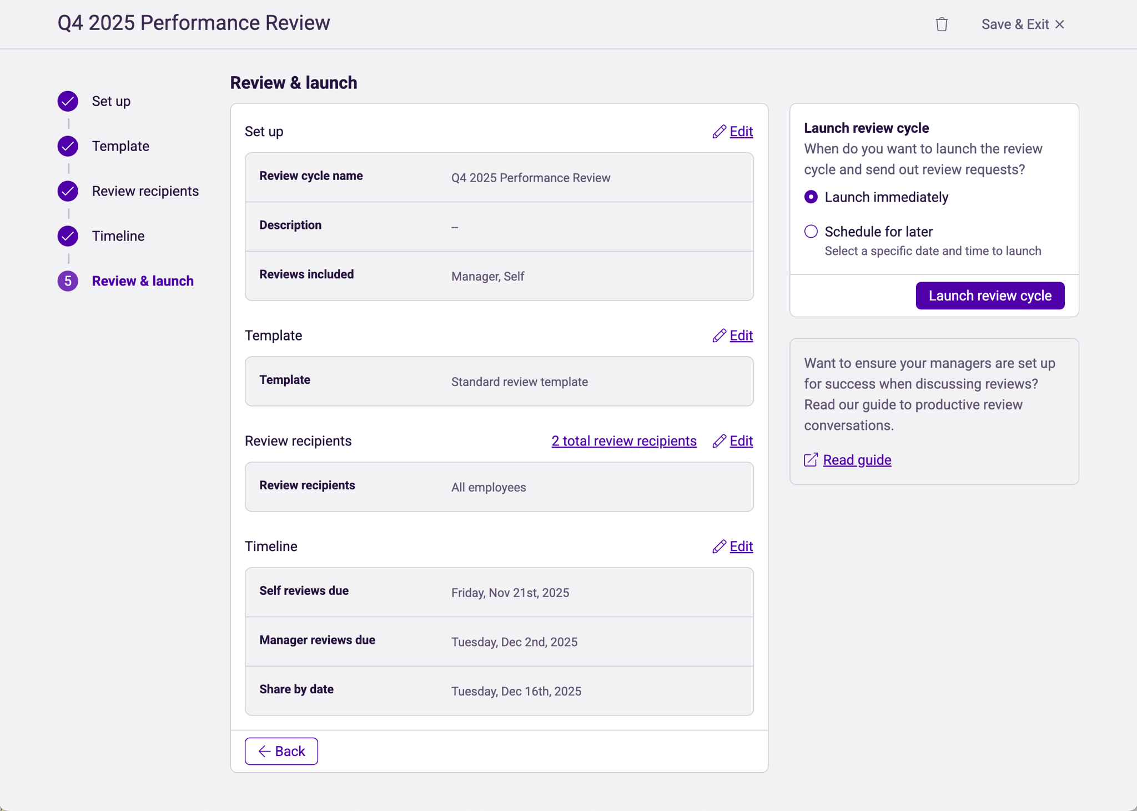Click pencil icon in Timeline section

pyautogui.click(x=719, y=547)
